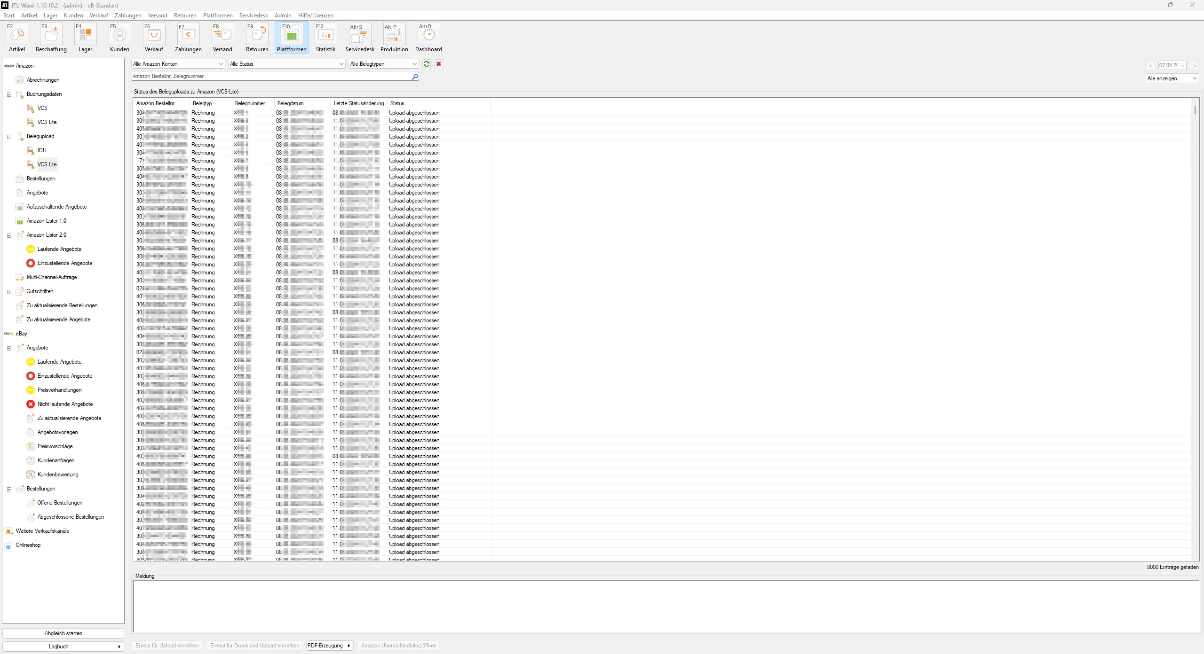The height and width of the screenshot is (654, 1204).
Task: Collapse the Belegupload tree branch
Action: click(8, 137)
